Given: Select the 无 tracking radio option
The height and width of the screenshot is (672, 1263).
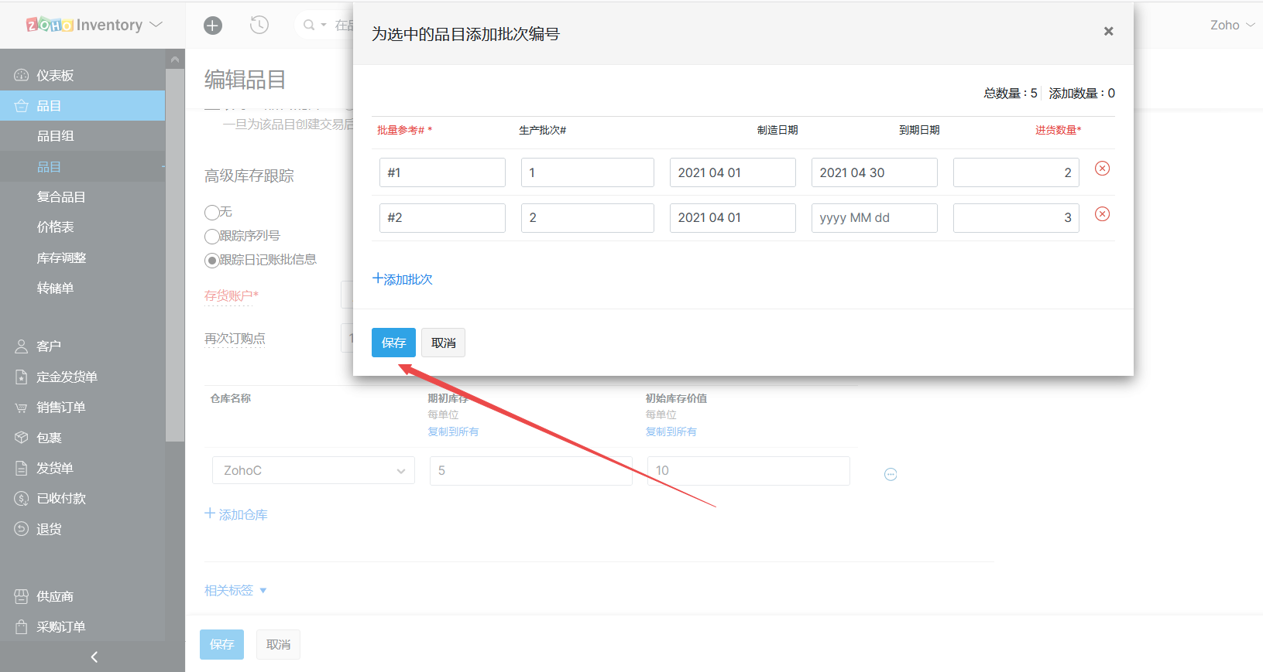Looking at the screenshot, I should pos(211,212).
